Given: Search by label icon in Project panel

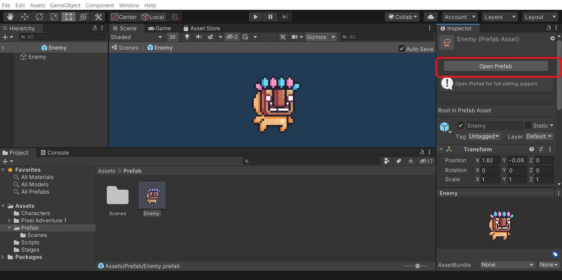Looking at the screenshot, I should pyautogui.click(x=399, y=161).
